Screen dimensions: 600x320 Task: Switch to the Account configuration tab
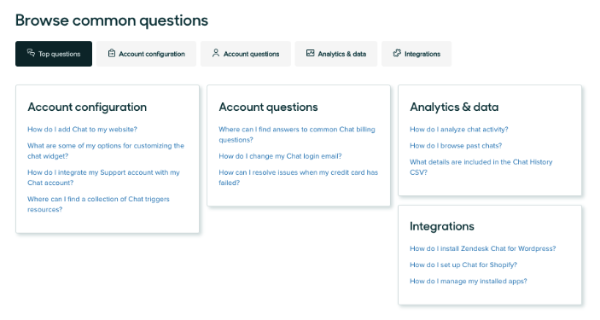coord(146,54)
